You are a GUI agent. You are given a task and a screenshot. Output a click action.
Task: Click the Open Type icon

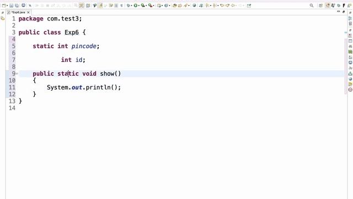[x=174, y=6]
